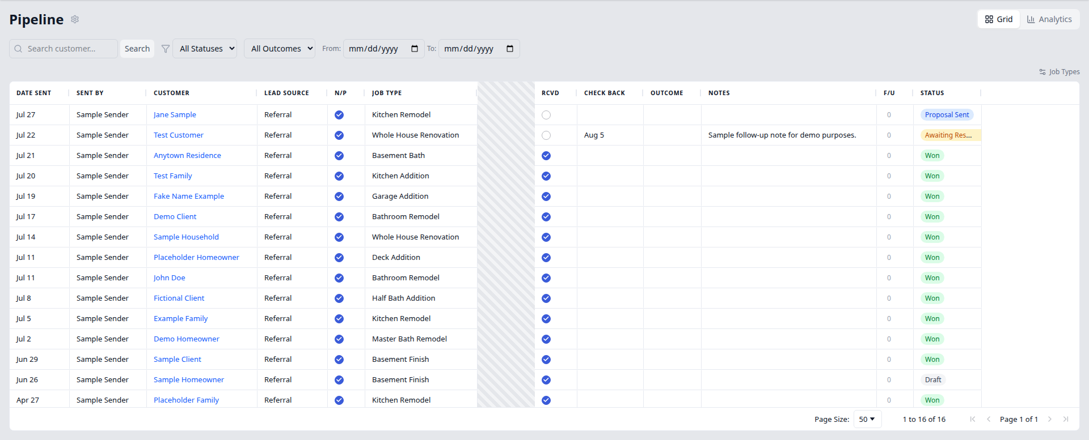Open the To date calendar picker icon

pyautogui.click(x=510, y=49)
